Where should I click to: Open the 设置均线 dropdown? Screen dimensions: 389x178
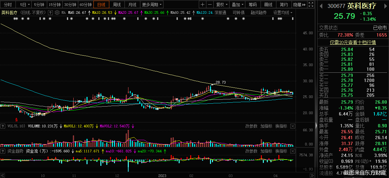click(x=283, y=13)
